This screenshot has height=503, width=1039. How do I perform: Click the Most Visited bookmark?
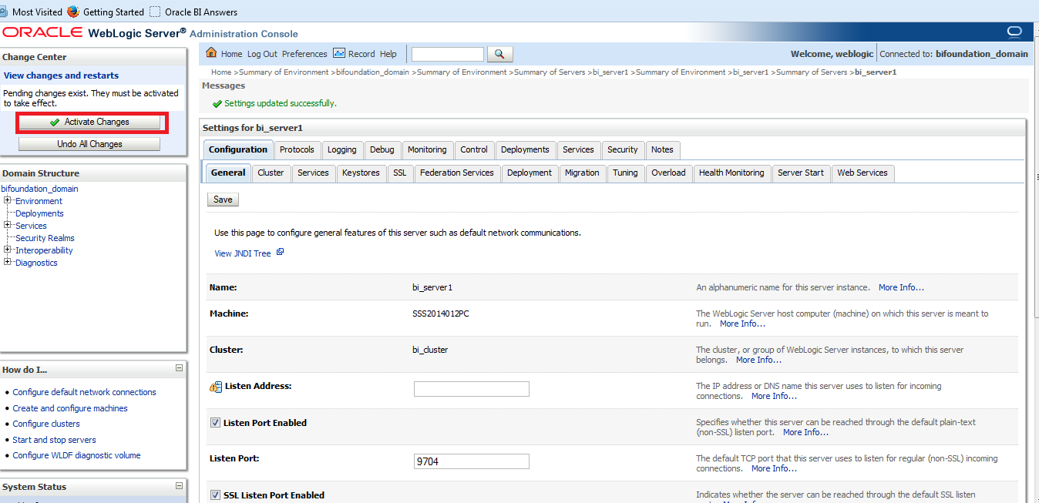[x=37, y=12]
